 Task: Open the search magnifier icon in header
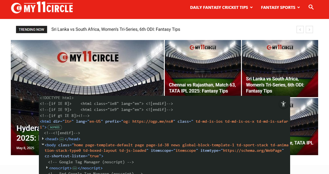tap(311, 7)
